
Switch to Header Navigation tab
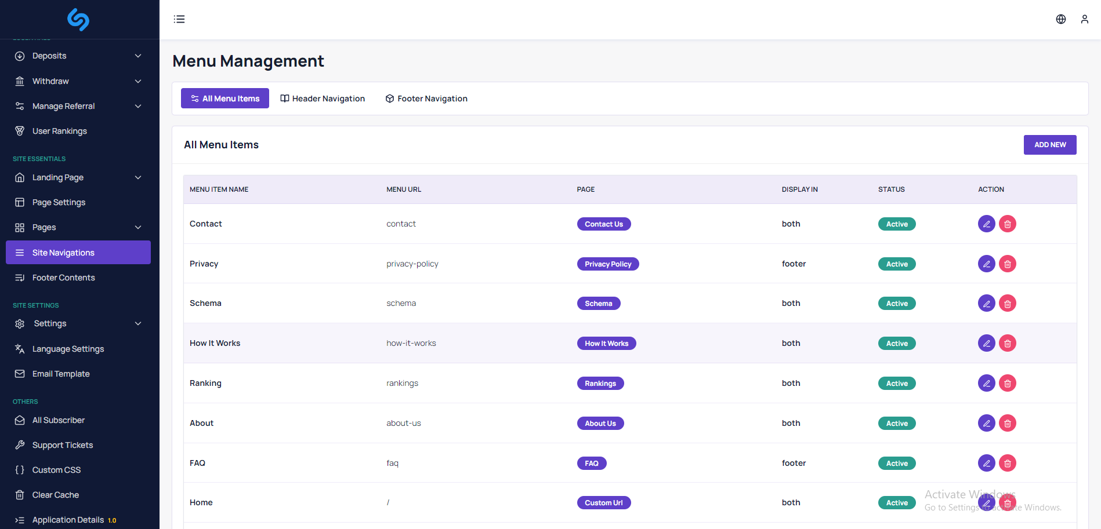click(x=323, y=98)
